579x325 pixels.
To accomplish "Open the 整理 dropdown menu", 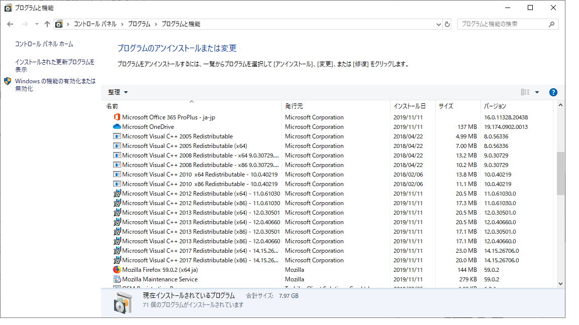I will point(118,92).
